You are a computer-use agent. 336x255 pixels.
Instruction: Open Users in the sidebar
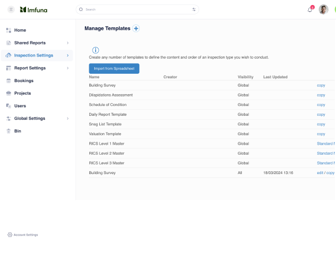tap(20, 106)
